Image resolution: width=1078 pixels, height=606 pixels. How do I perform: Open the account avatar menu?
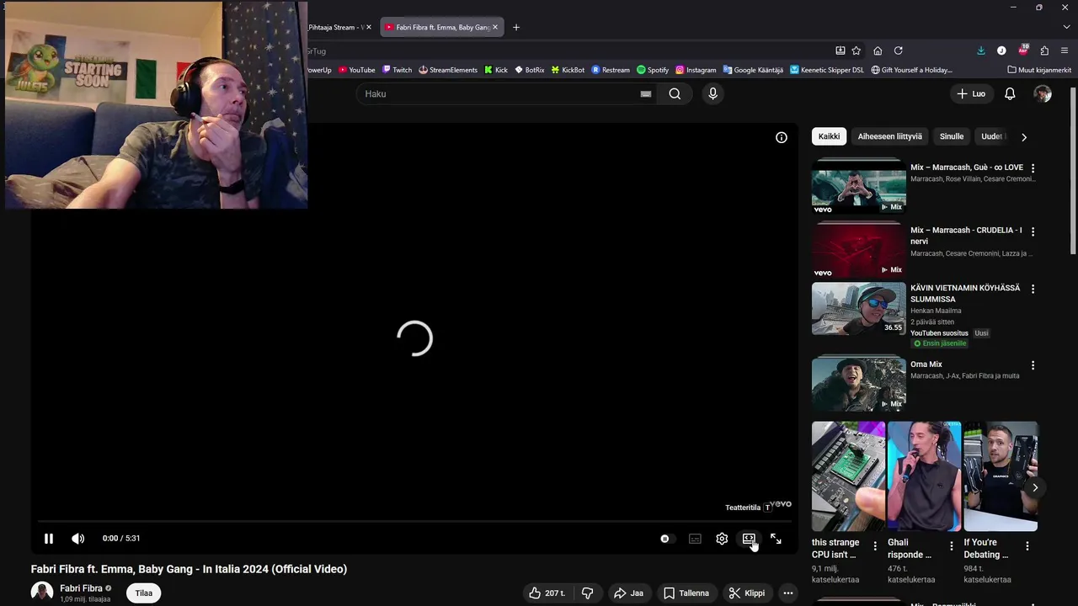click(1043, 94)
